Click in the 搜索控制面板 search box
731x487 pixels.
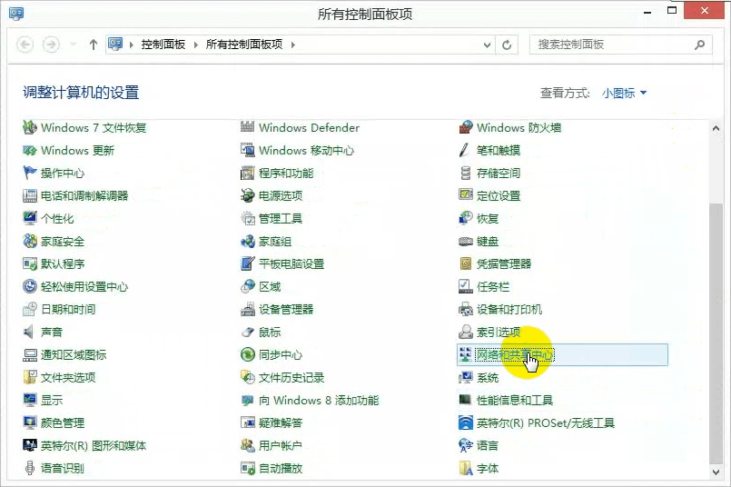(612, 45)
